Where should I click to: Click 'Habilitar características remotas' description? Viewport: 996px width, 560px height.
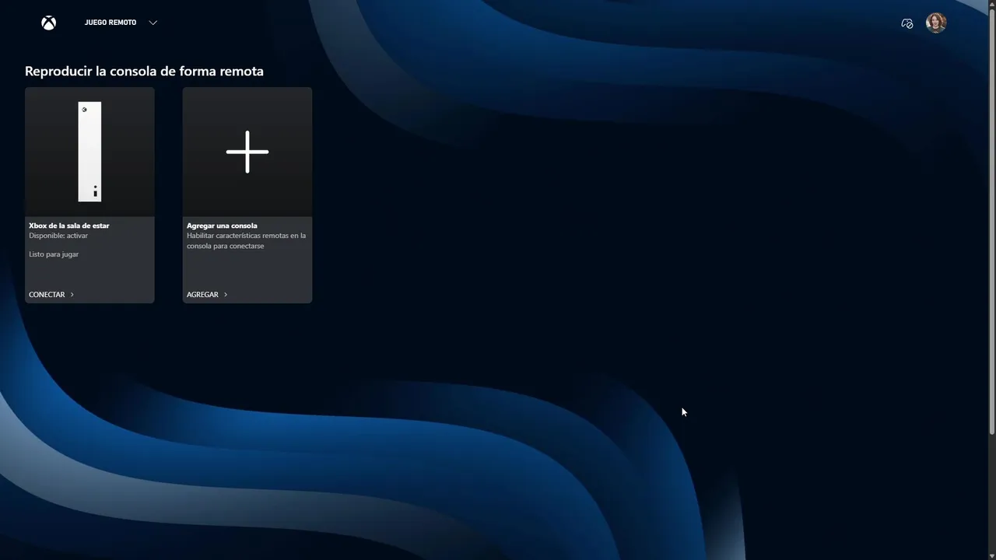(x=246, y=240)
